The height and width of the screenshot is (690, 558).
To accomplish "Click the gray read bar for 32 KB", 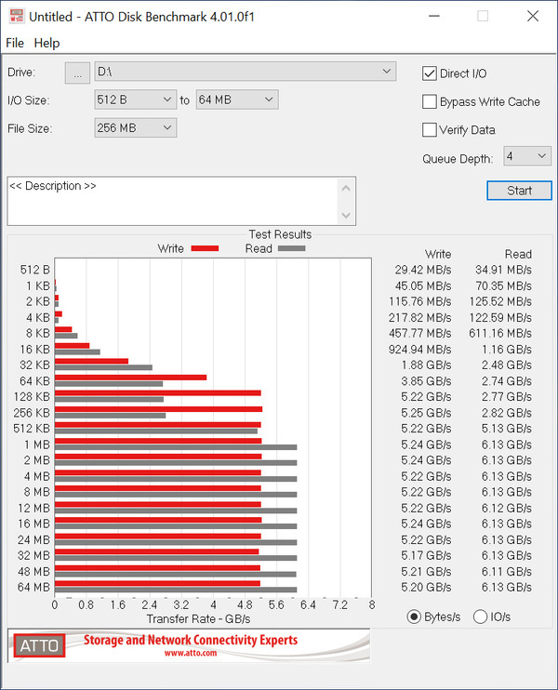I will [x=103, y=367].
